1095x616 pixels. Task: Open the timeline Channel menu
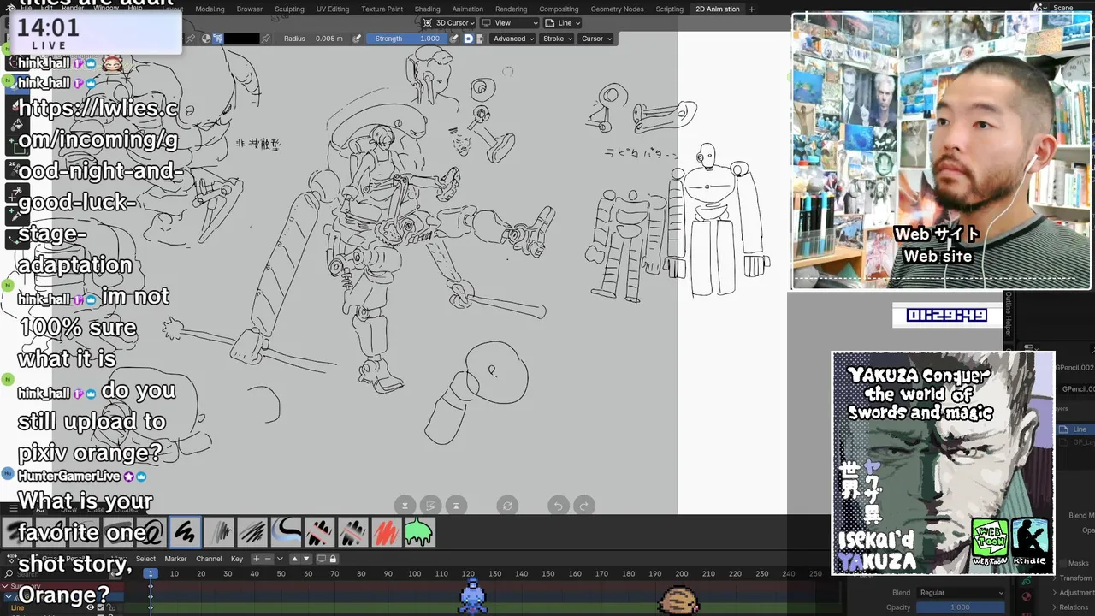pyautogui.click(x=209, y=559)
